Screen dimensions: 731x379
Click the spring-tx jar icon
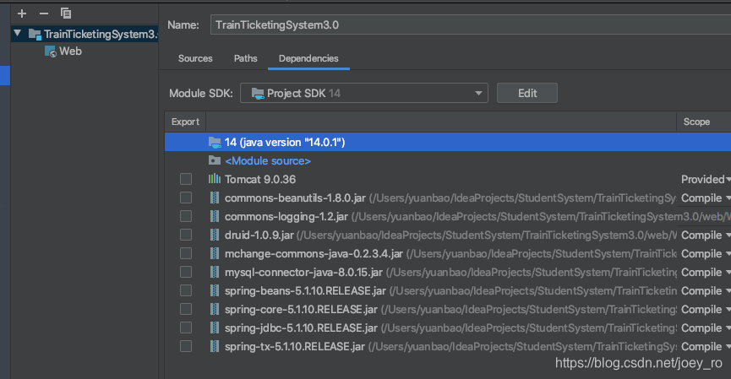(215, 346)
